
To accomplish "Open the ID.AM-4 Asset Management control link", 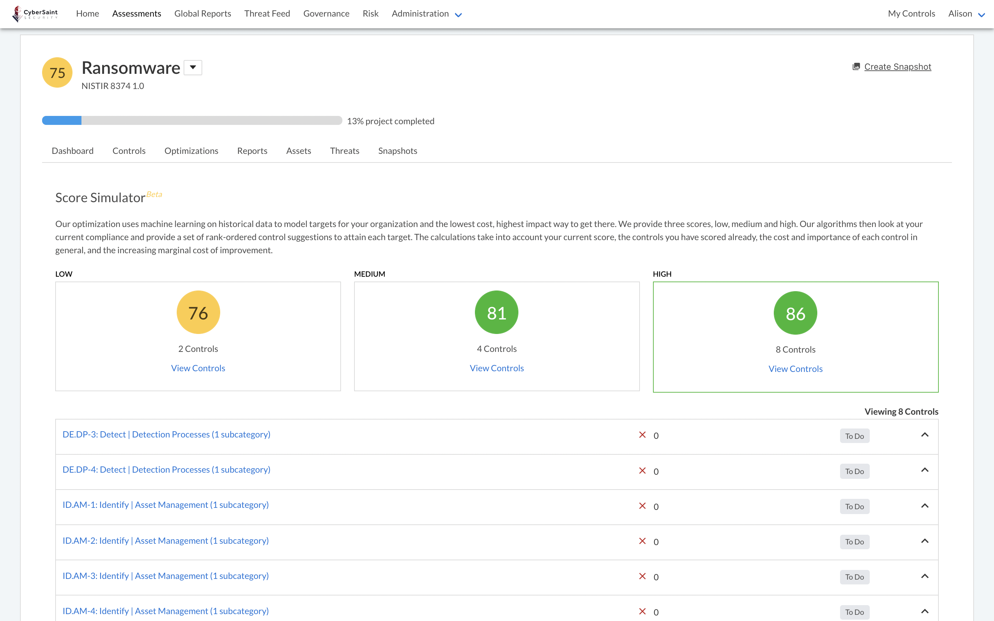I will coord(166,611).
